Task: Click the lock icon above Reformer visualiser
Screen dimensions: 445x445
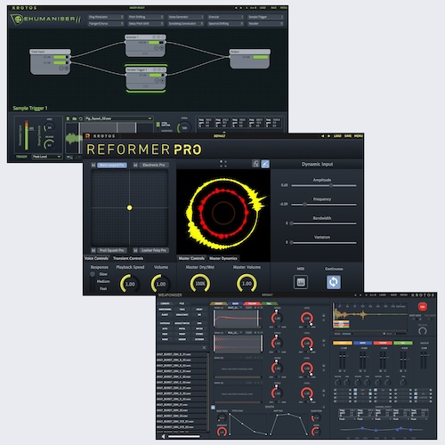Action: tap(255, 164)
